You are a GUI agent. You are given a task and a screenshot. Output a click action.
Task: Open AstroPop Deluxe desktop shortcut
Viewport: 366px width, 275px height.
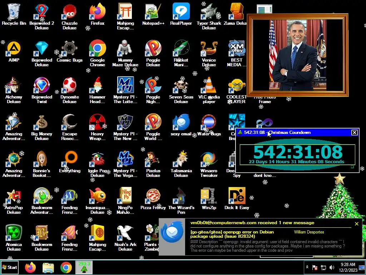14,201
